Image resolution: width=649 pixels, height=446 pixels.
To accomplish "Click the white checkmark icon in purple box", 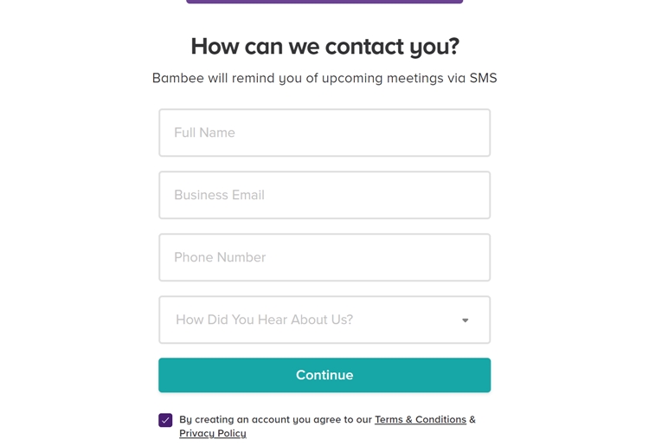I will point(165,420).
